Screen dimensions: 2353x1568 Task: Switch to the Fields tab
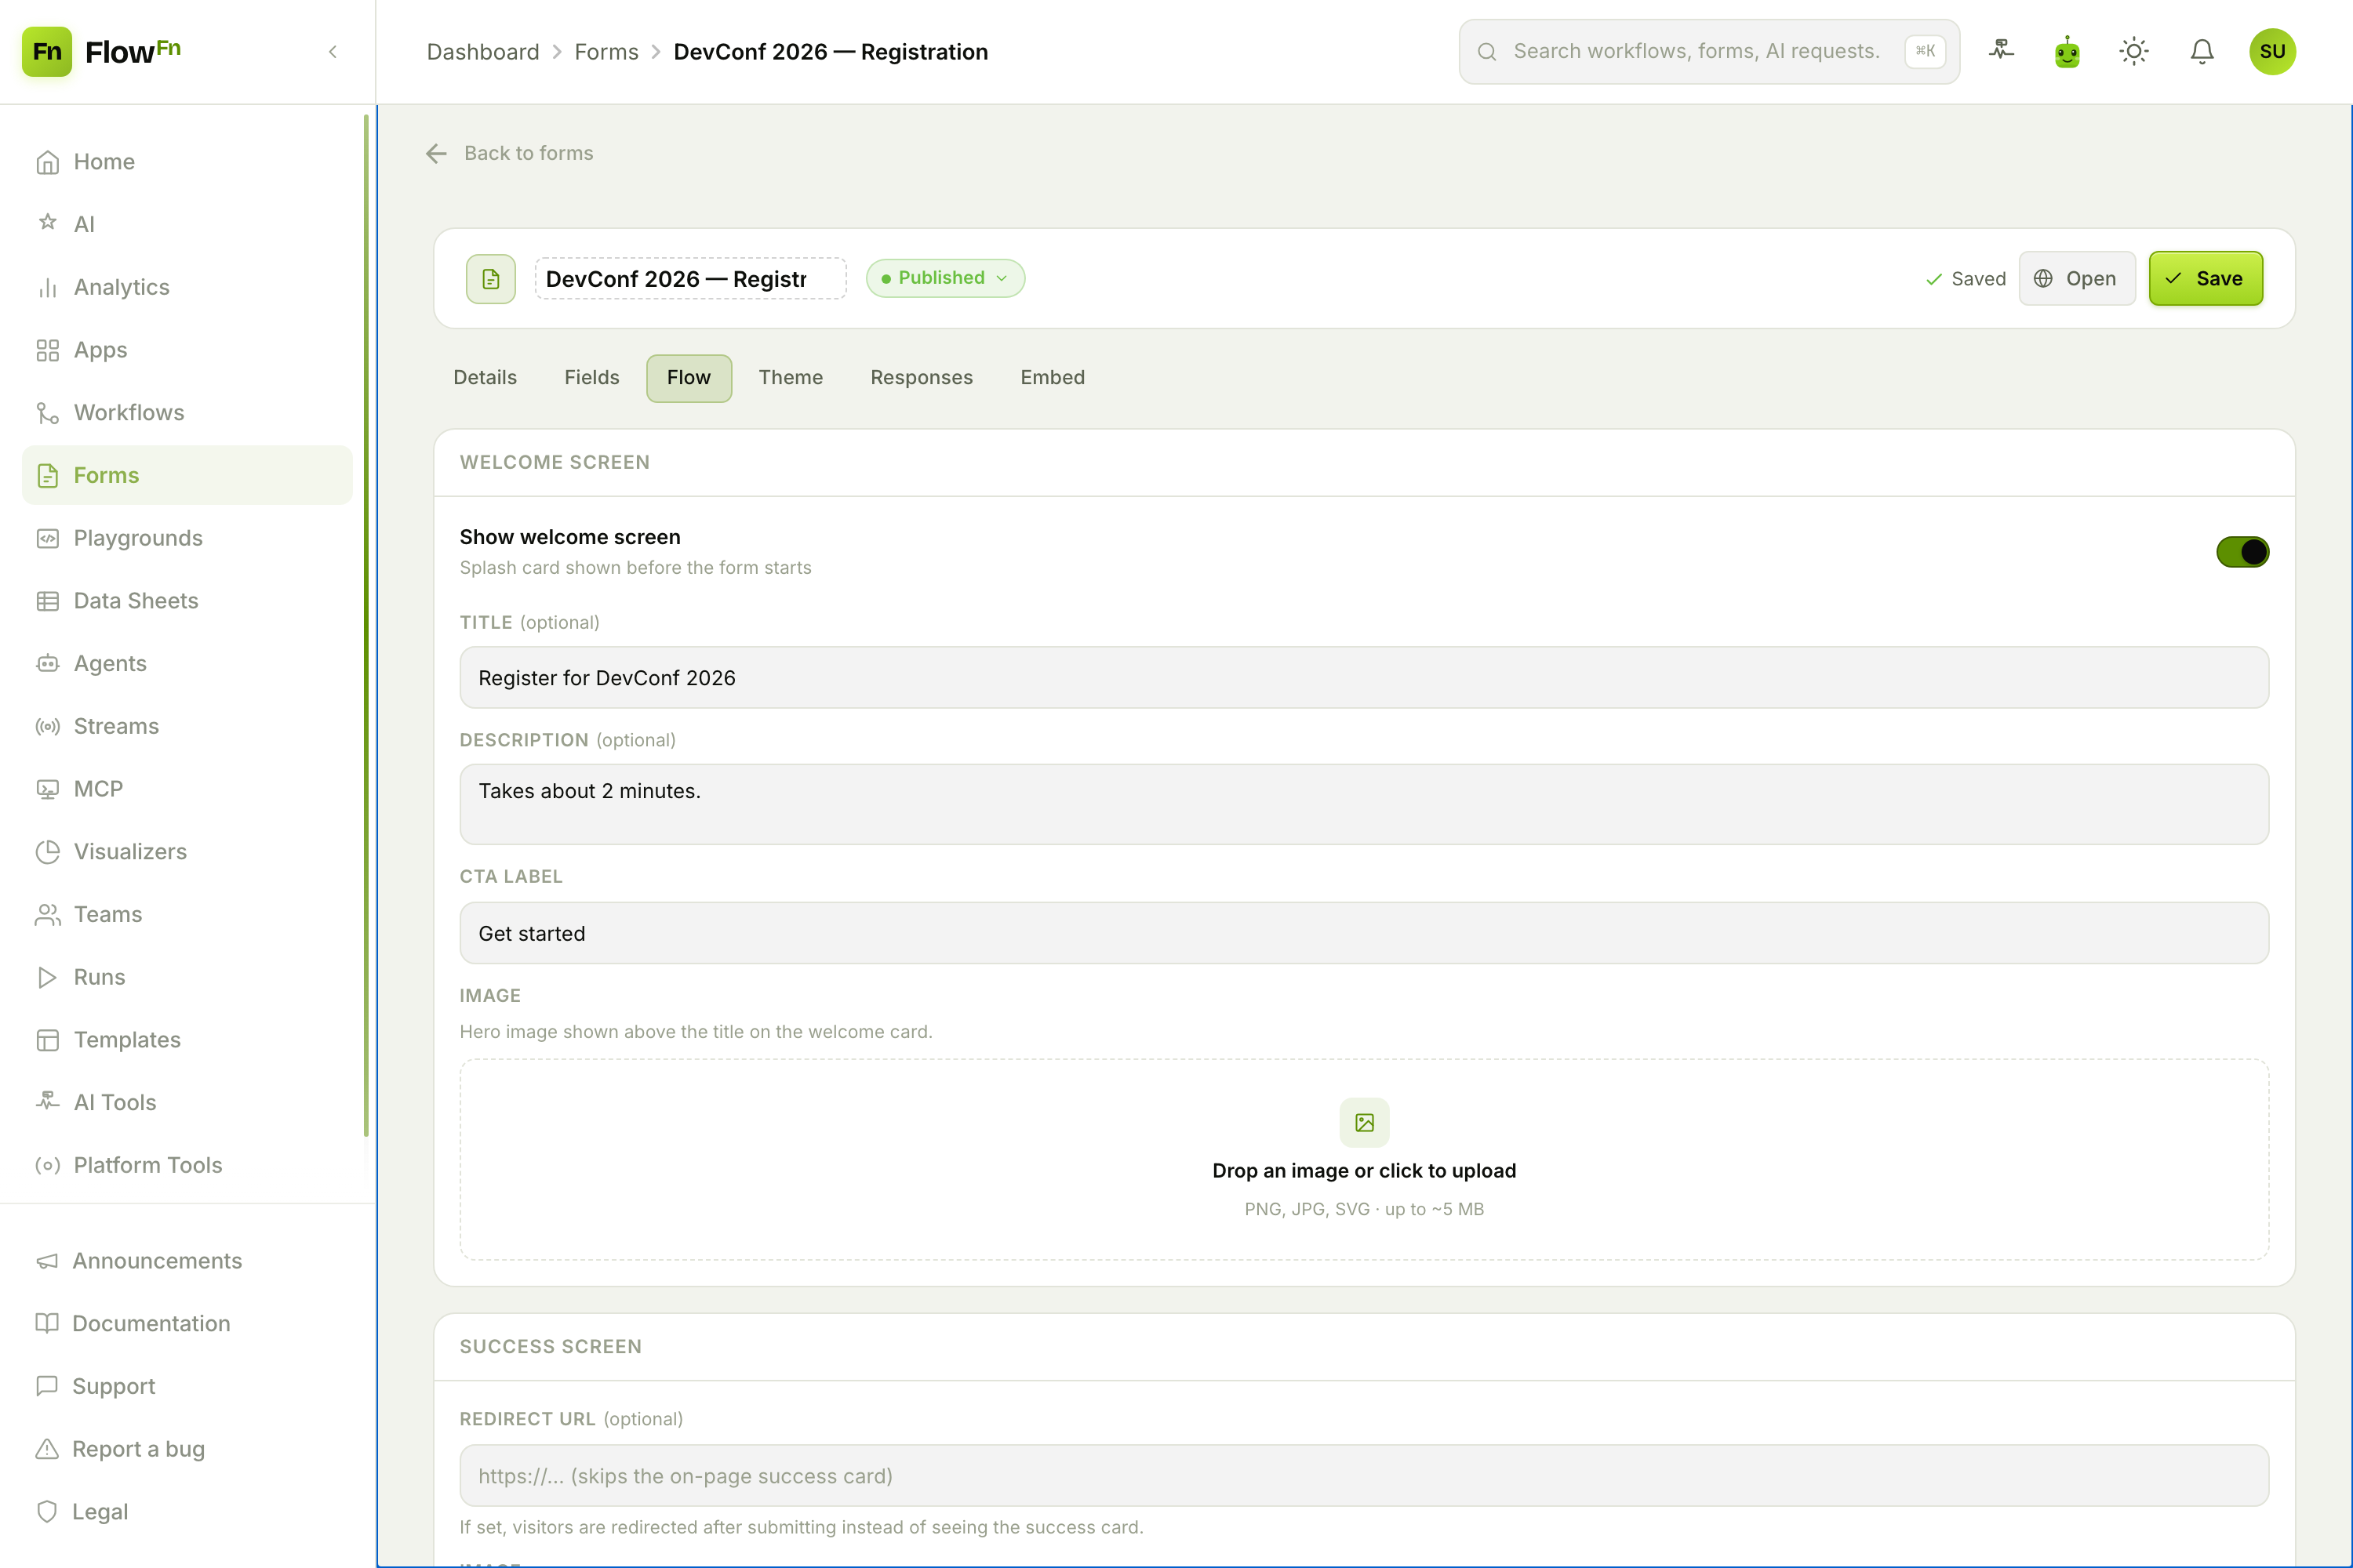click(591, 378)
